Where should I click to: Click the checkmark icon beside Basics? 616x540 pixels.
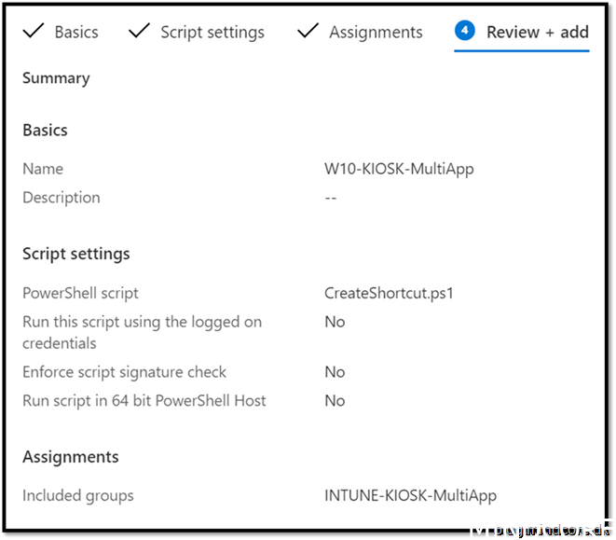(x=33, y=32)
